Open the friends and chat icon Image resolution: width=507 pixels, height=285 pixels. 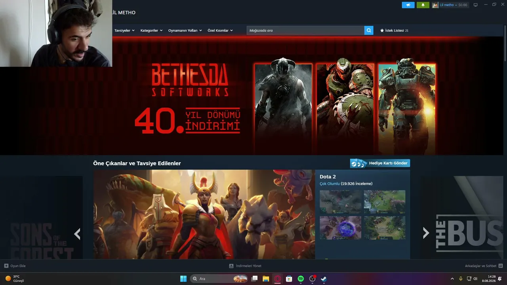point(501,266)
